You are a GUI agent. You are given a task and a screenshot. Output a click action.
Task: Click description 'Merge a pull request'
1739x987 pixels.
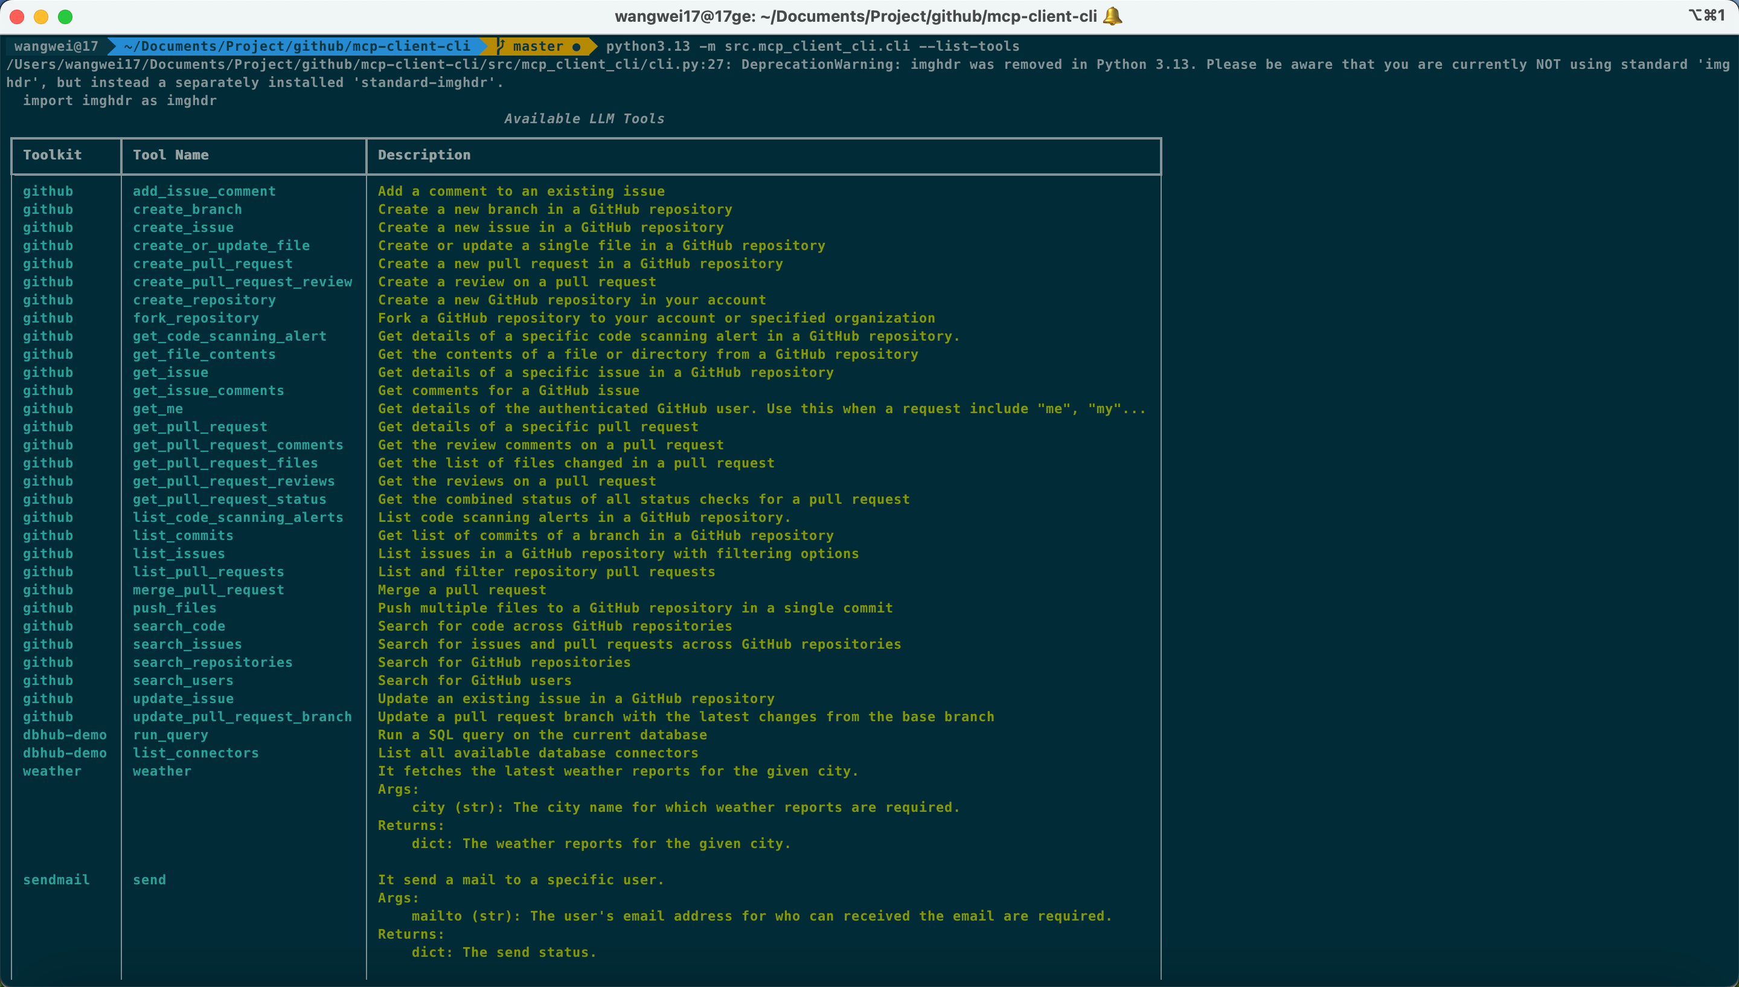[462, 590]
